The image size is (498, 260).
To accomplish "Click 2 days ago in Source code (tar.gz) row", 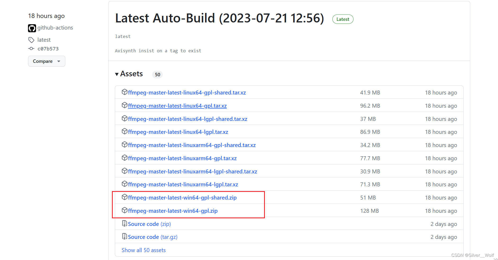I will (444, 237).
